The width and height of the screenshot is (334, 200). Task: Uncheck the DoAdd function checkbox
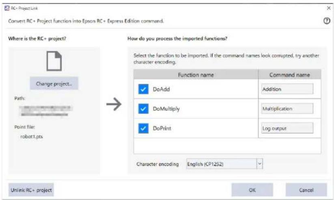pos(143,89)
